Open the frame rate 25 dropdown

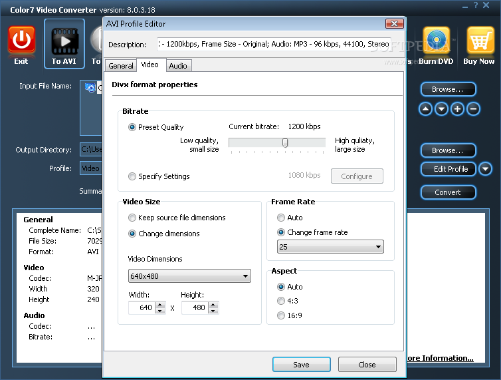click(330, 247)
